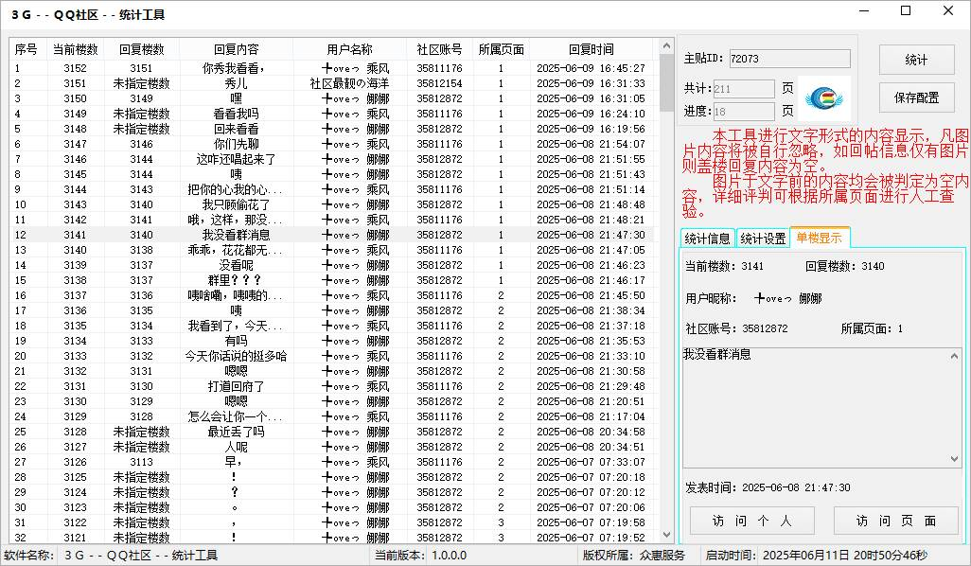Click the table scrollbar down arrow

click(x=666, y=535)
